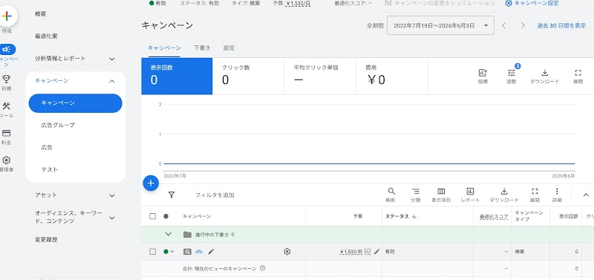594x280 pixels.
Task: Open the ツール wrench icon
Action: (x=7, y=106)
